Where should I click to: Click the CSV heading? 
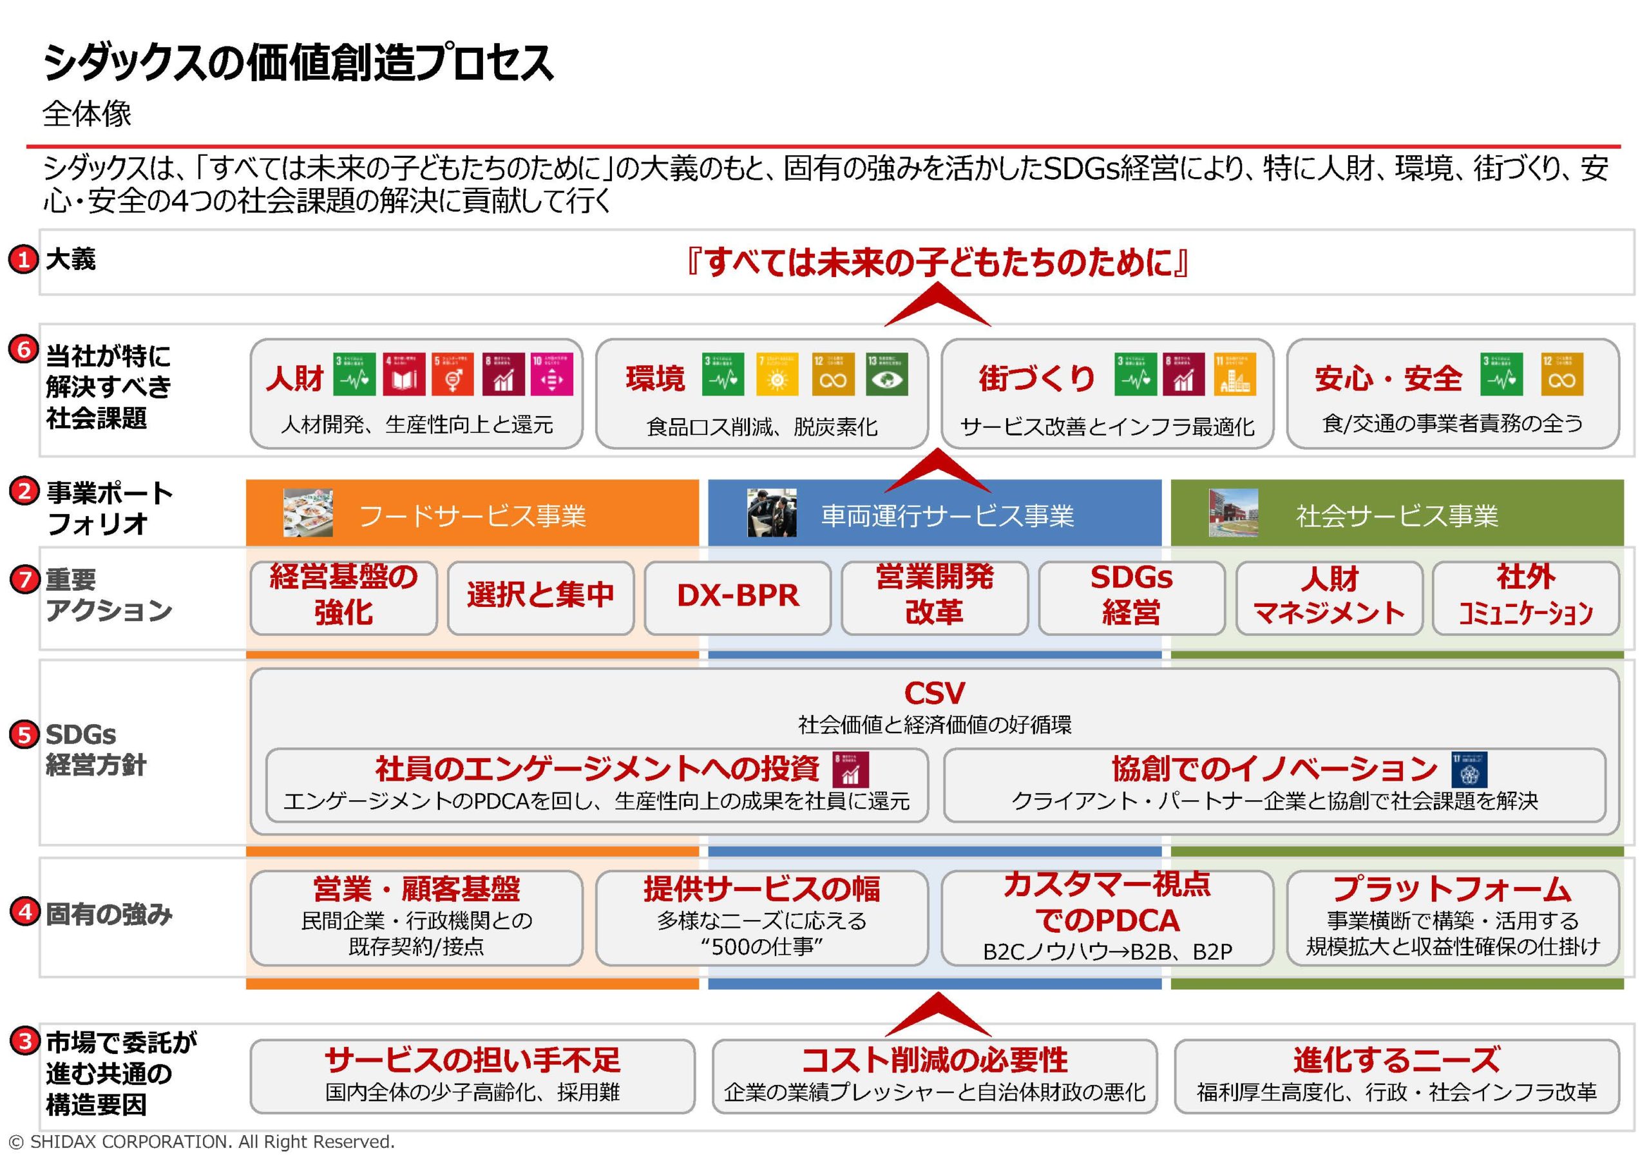[935, 693]
